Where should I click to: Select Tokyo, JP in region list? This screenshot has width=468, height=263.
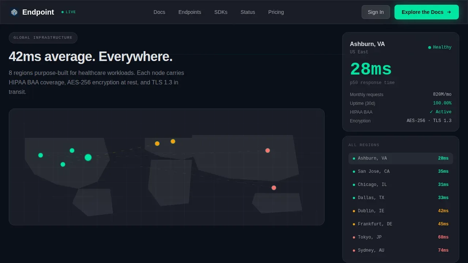pyautogui.click(x=401, y=237)
